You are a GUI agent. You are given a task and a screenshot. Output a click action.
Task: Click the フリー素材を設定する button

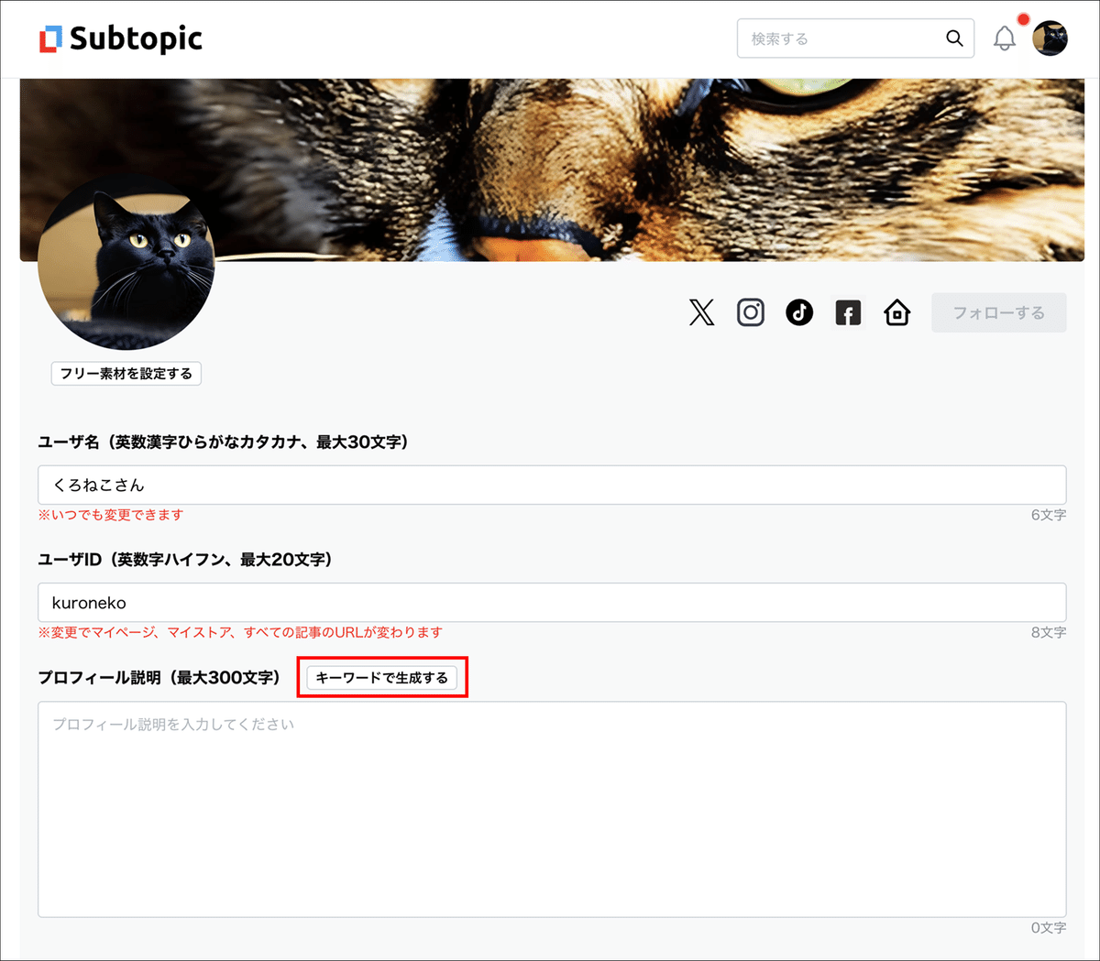click(126, 373)
